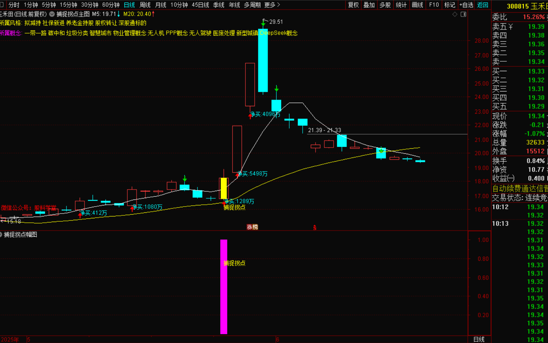Open the 捕捉拐点主图 indicator dropdown arrow
Image resolution: width=548 pixels, height=343 pixels.
click(x=52, y=14)
